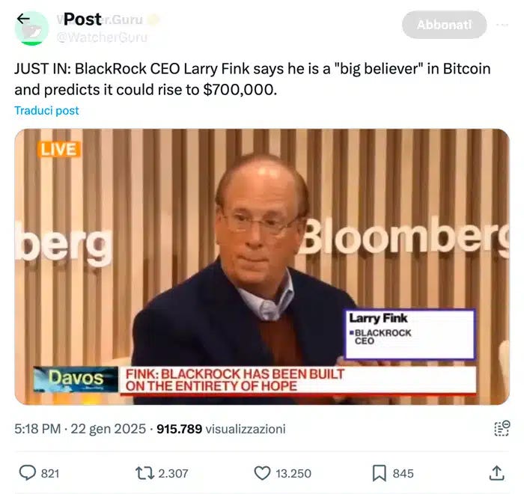Open the 915.789 visualizzazioni view count
Screen dimensions: 524x494
point(221,429)
